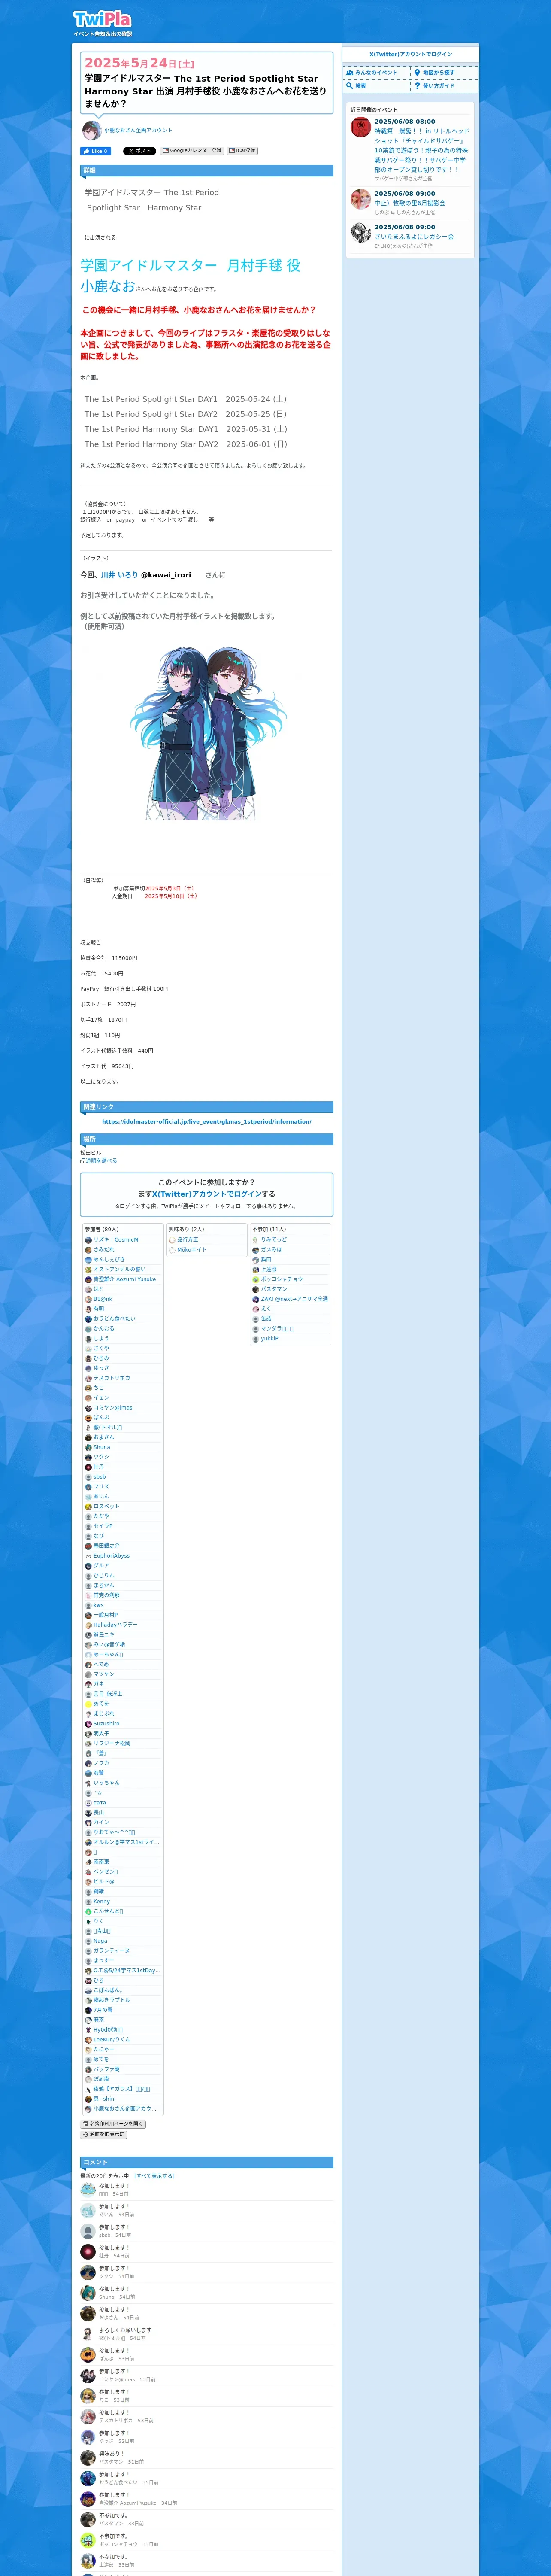Open 地図から探す menu item
The width and height of the screenshot is (551, 2576).
click(x=444, y=73)
